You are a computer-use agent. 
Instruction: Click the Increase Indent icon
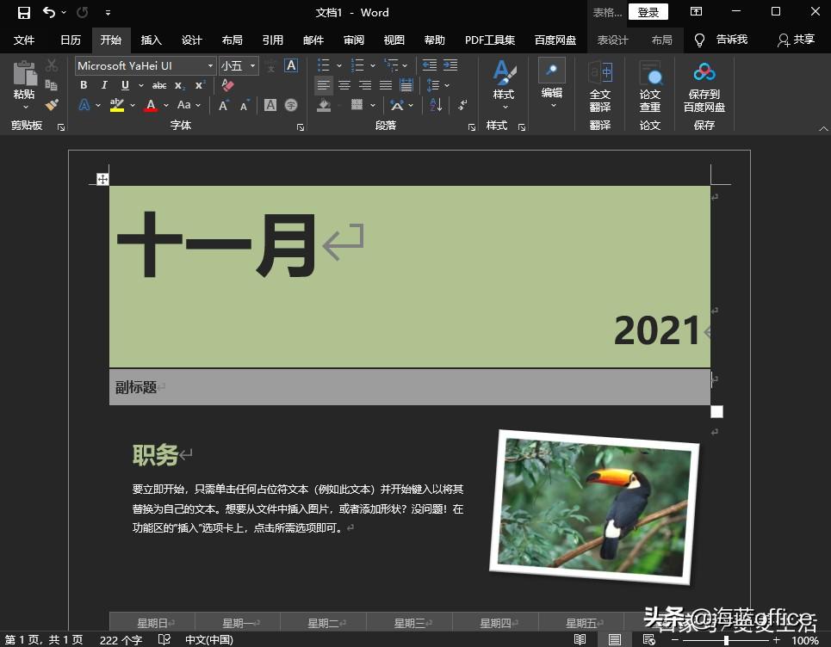point(450,65)
